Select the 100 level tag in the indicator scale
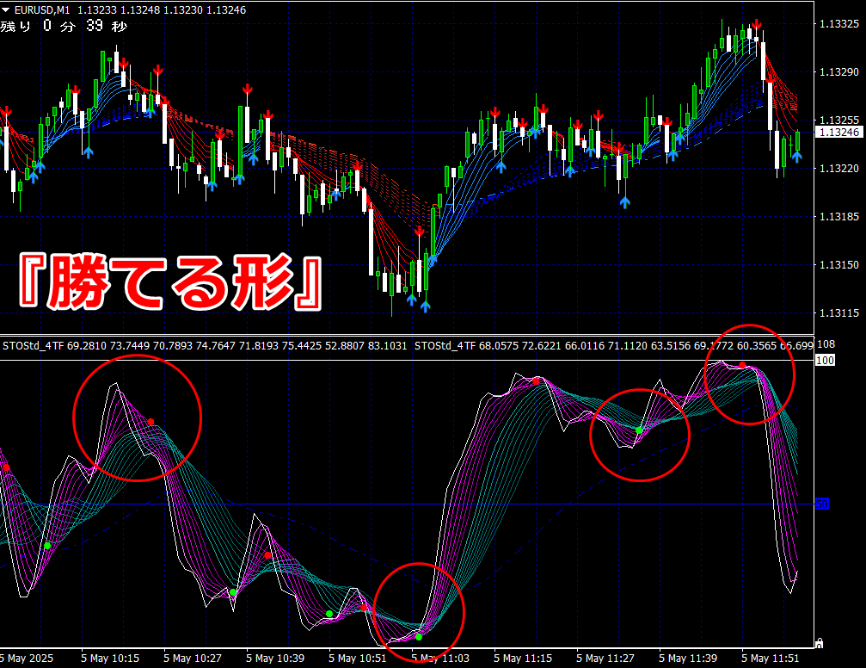The image size is (866, 668). (x=825, y=361)
